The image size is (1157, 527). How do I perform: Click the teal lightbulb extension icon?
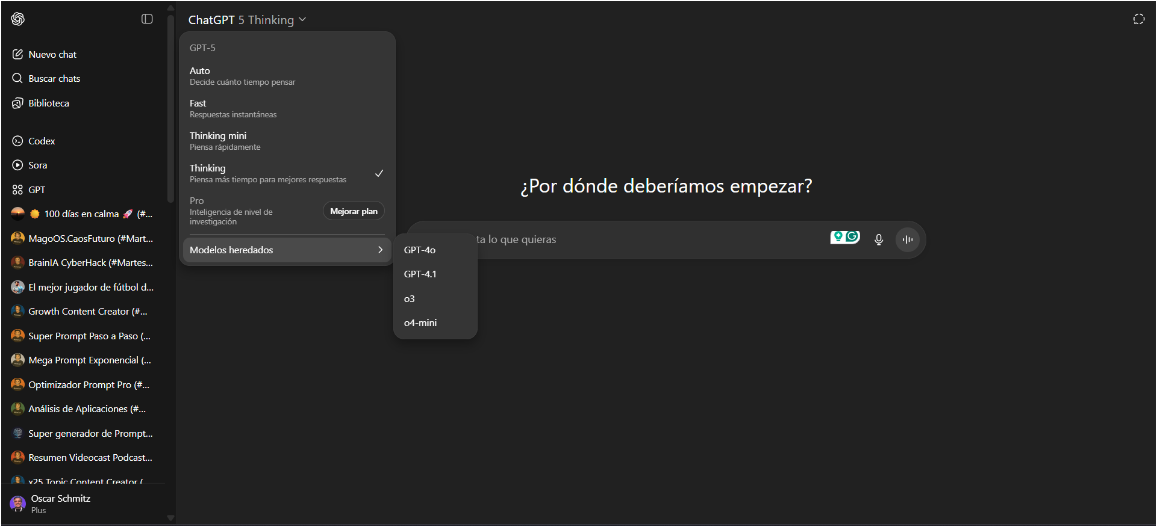pyautogui.click(x=838, y=237)
